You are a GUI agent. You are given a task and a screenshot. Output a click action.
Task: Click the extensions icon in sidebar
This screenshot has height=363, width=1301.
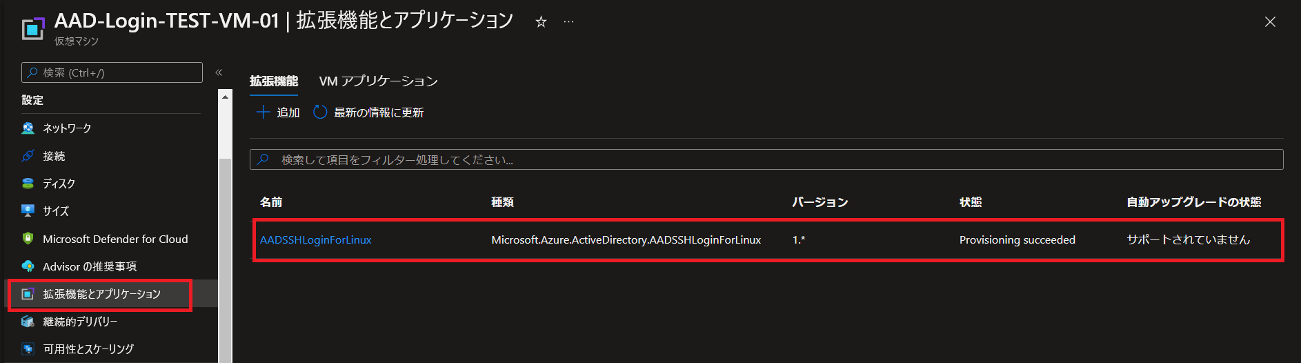28,294
